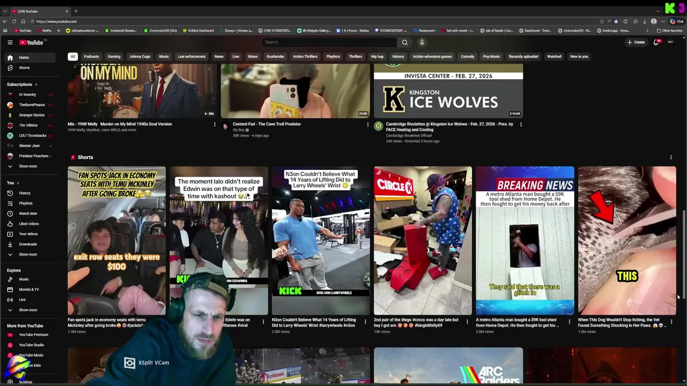
Task: Open Music under Explore
Action: (31, 279)
